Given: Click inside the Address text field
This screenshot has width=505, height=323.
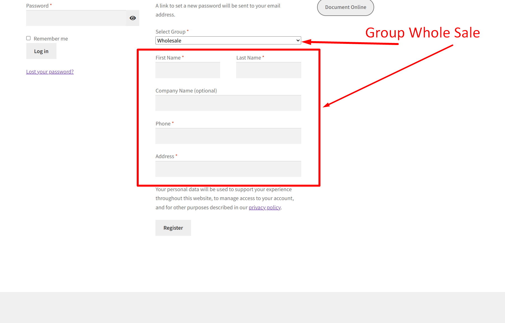Looking at the screenshot, I should (x=228, y=169).
